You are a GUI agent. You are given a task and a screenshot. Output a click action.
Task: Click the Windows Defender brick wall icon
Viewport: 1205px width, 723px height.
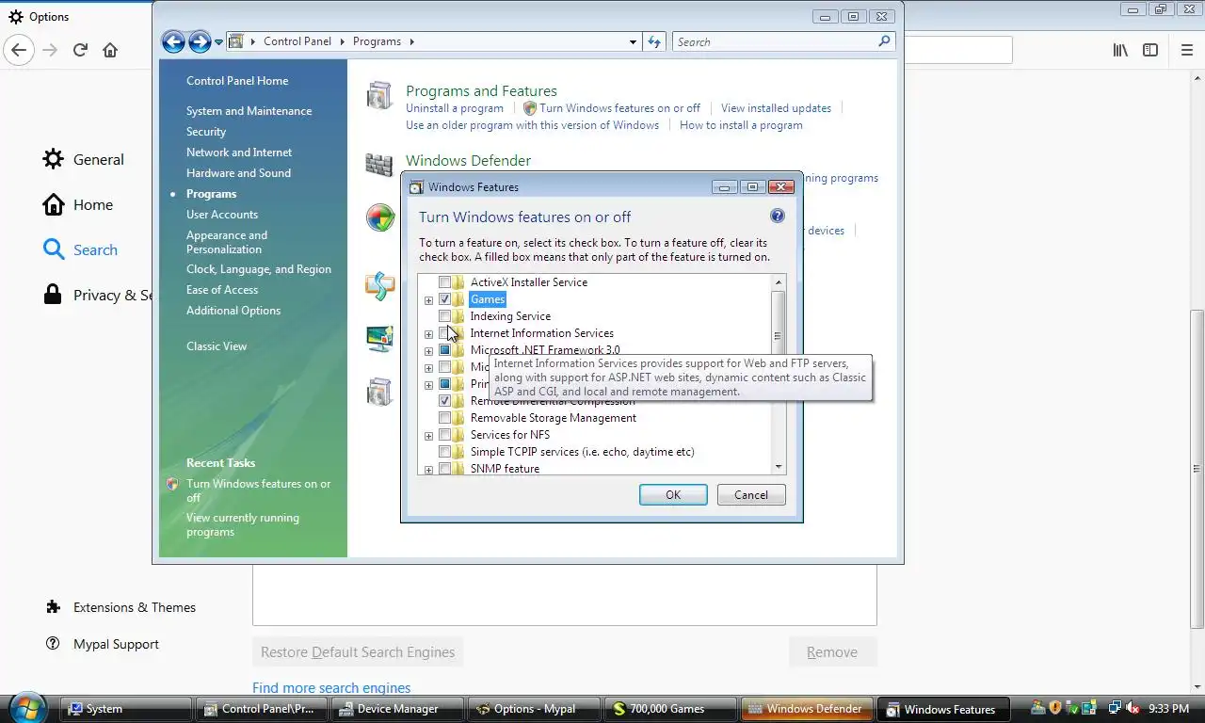(378, 164)
